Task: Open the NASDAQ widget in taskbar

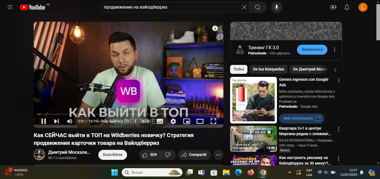Action: [17, 172]
